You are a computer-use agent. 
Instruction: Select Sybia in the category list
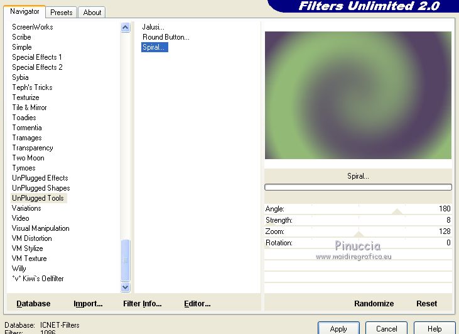click(20, 77)
